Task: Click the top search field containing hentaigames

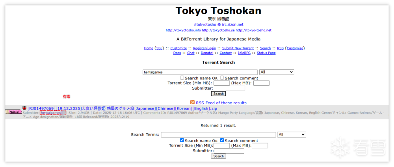Action: click(x=200, y=72)
